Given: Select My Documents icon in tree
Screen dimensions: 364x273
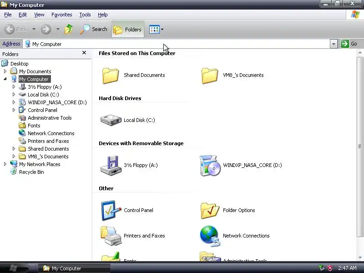Looking at the screenshot, I should tap(14, 71).
